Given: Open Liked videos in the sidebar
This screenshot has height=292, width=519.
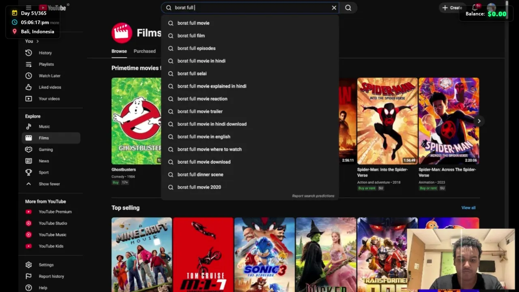Looking at the screenshot, I should [51, 87].
